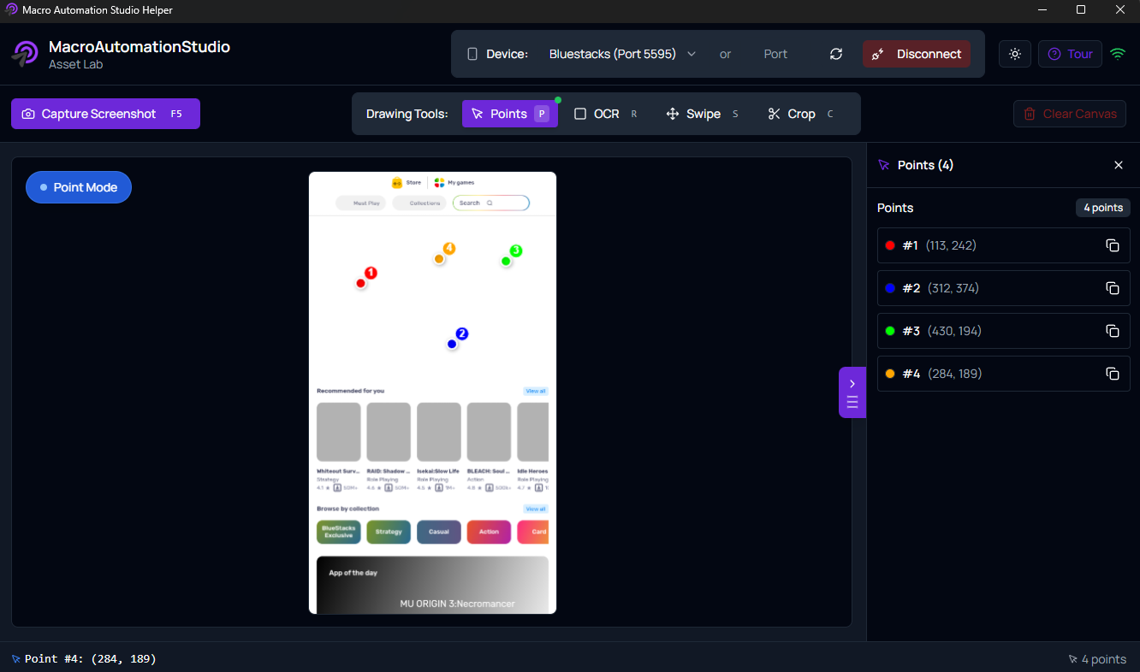Image resolution: width=1140 pixels, height=672 pixels.
Task: Toggle Point Mode indicator
Action: (x=79, y=187)
